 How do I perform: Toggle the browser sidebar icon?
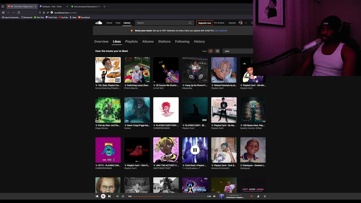tap(3, 12)
